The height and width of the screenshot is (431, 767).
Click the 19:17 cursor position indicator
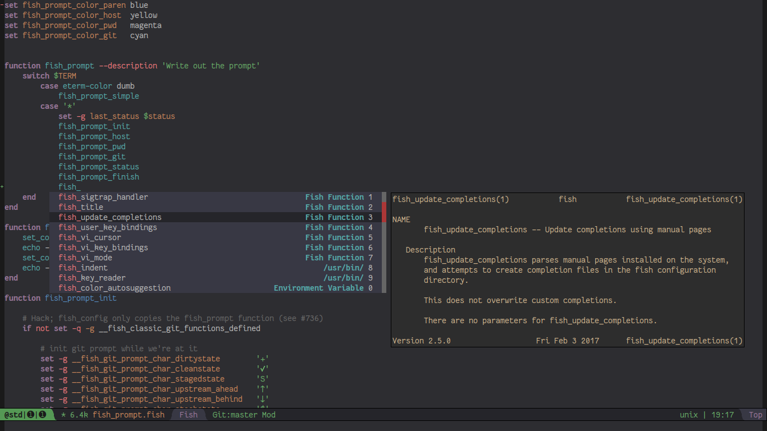(723, 415)
